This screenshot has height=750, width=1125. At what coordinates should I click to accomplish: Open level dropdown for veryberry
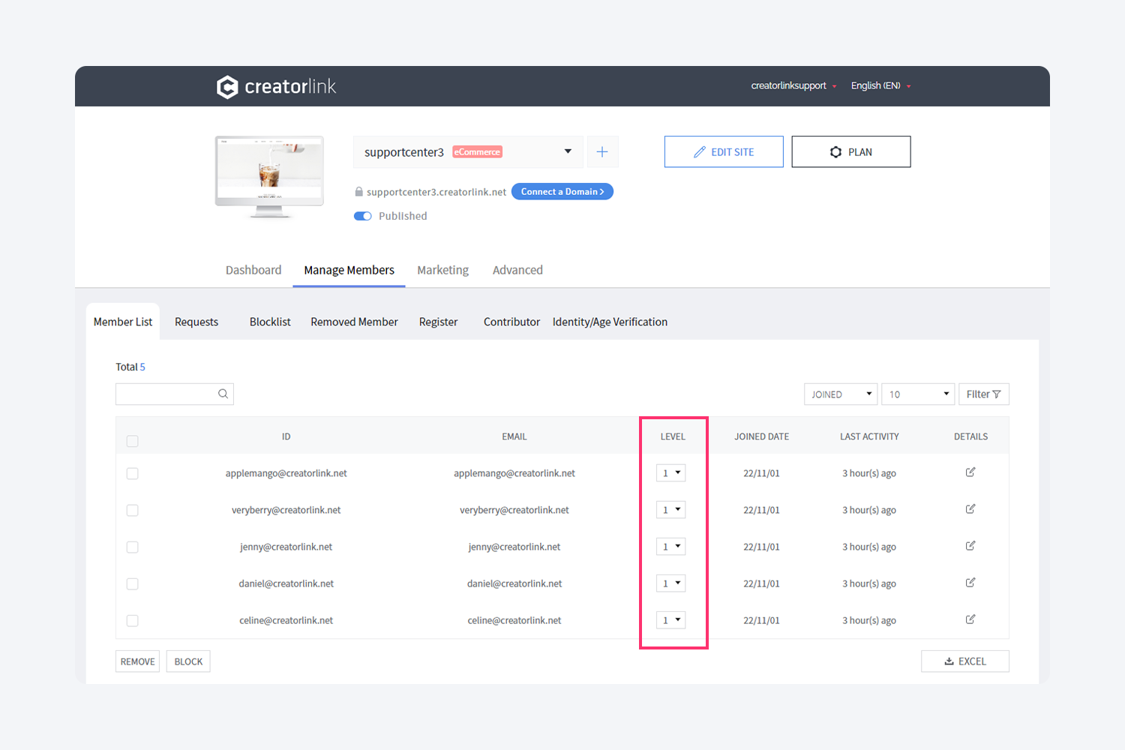(671, 510)
